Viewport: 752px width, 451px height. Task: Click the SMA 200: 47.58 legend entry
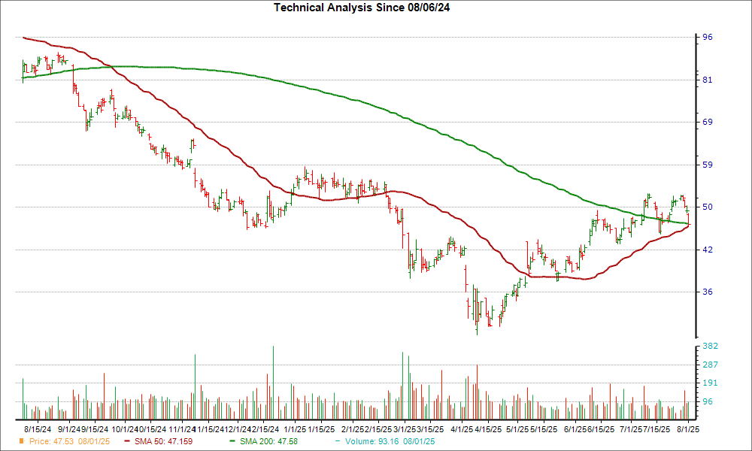coord(268,441)
